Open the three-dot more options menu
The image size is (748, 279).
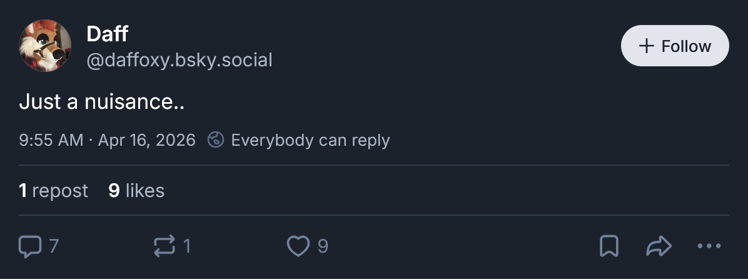[709, 246]
